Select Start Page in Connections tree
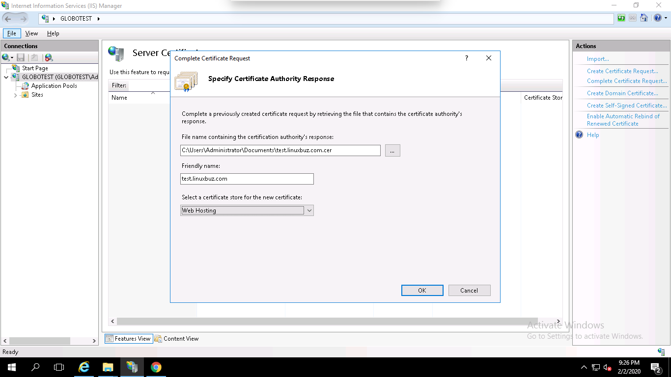The image size is (671, 377). pyautogui.click(x=35, y=68)
